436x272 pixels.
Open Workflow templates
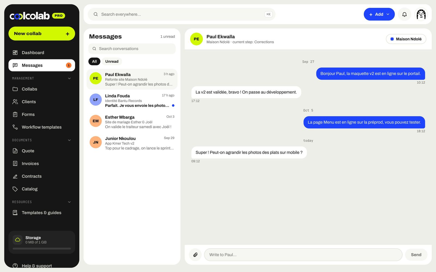tap(42, 127)
